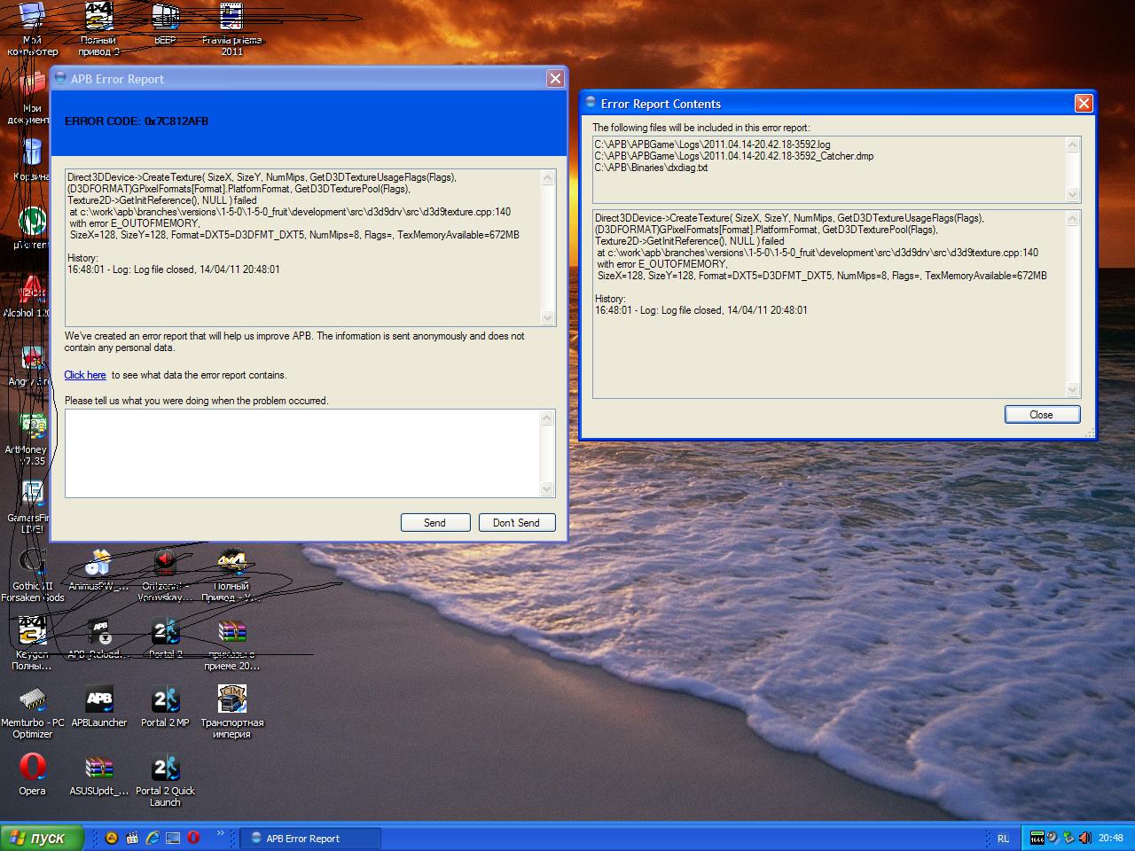The width and height of the screenshot is (1135, 851).
Task: Click the 3592_Catcher.dmp file path line
Action: [x=733, y=156]
